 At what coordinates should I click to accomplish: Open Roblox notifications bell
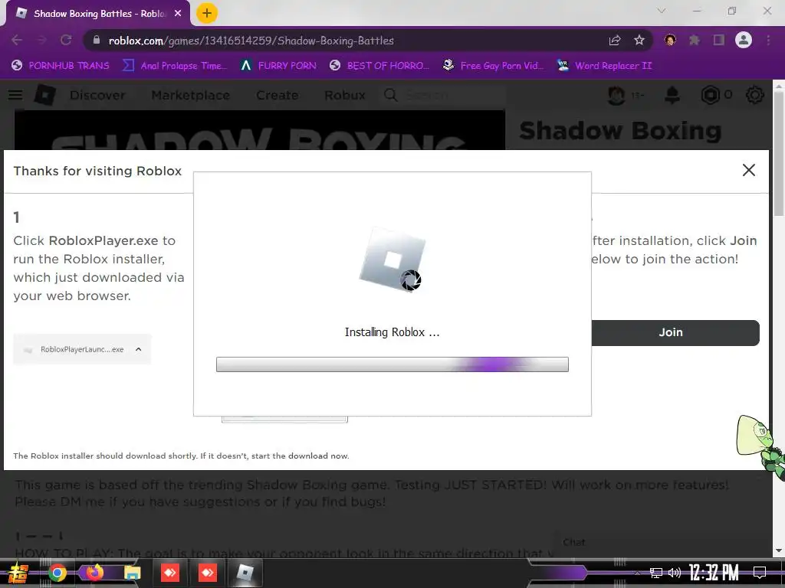[672, 95]
